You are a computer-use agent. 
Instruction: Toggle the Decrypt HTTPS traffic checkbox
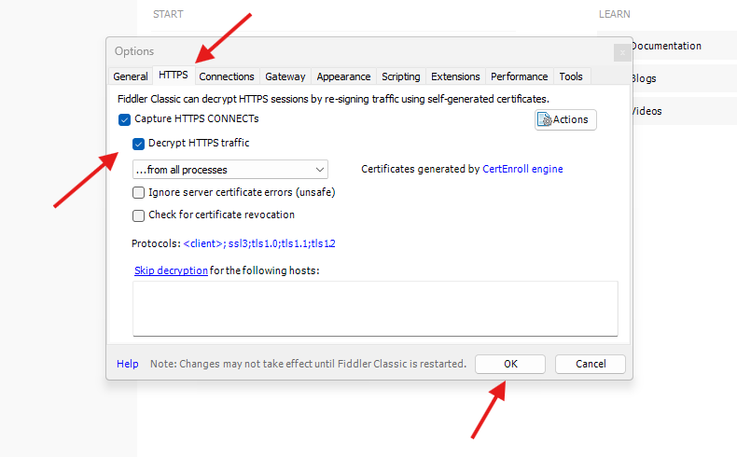pos(139,144)
